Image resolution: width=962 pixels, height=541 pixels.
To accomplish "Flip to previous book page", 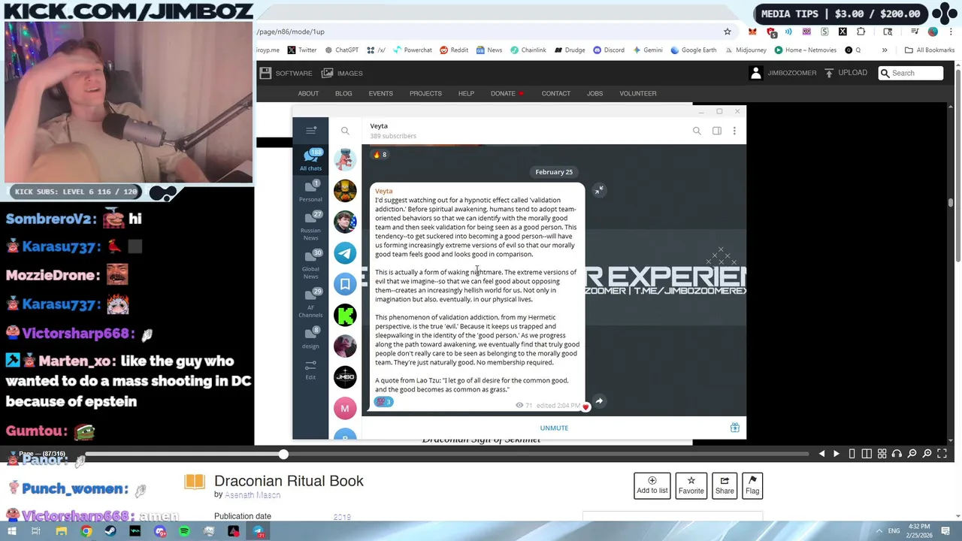I will (x=821, y=454).
